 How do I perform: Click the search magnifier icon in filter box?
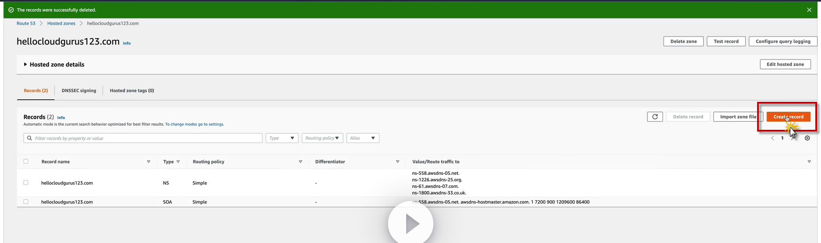(x=29, y=138)
